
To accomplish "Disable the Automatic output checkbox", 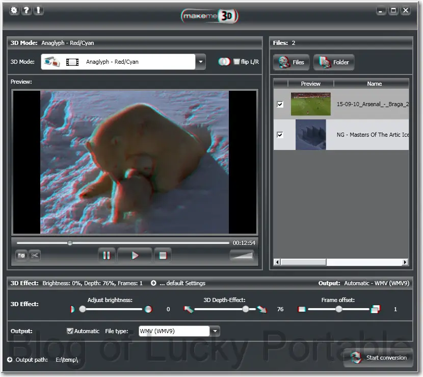I will click(70, 331).
